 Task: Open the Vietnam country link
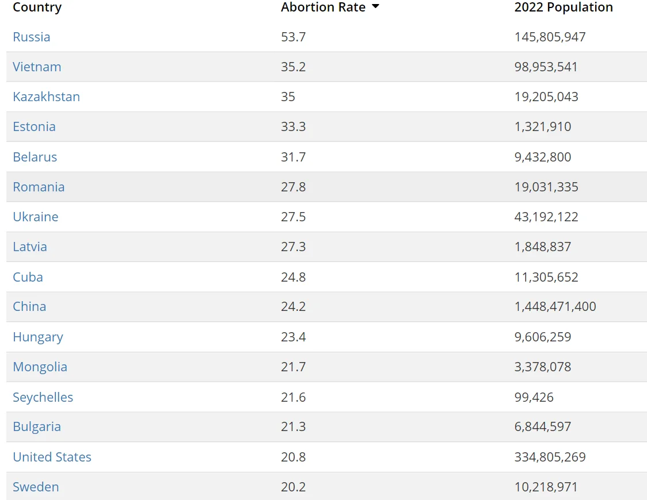37,67
